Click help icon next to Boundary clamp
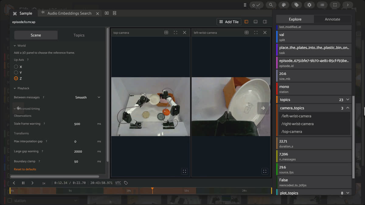The image size is (365, 205). pyautogui.click(x=39, y=161)
